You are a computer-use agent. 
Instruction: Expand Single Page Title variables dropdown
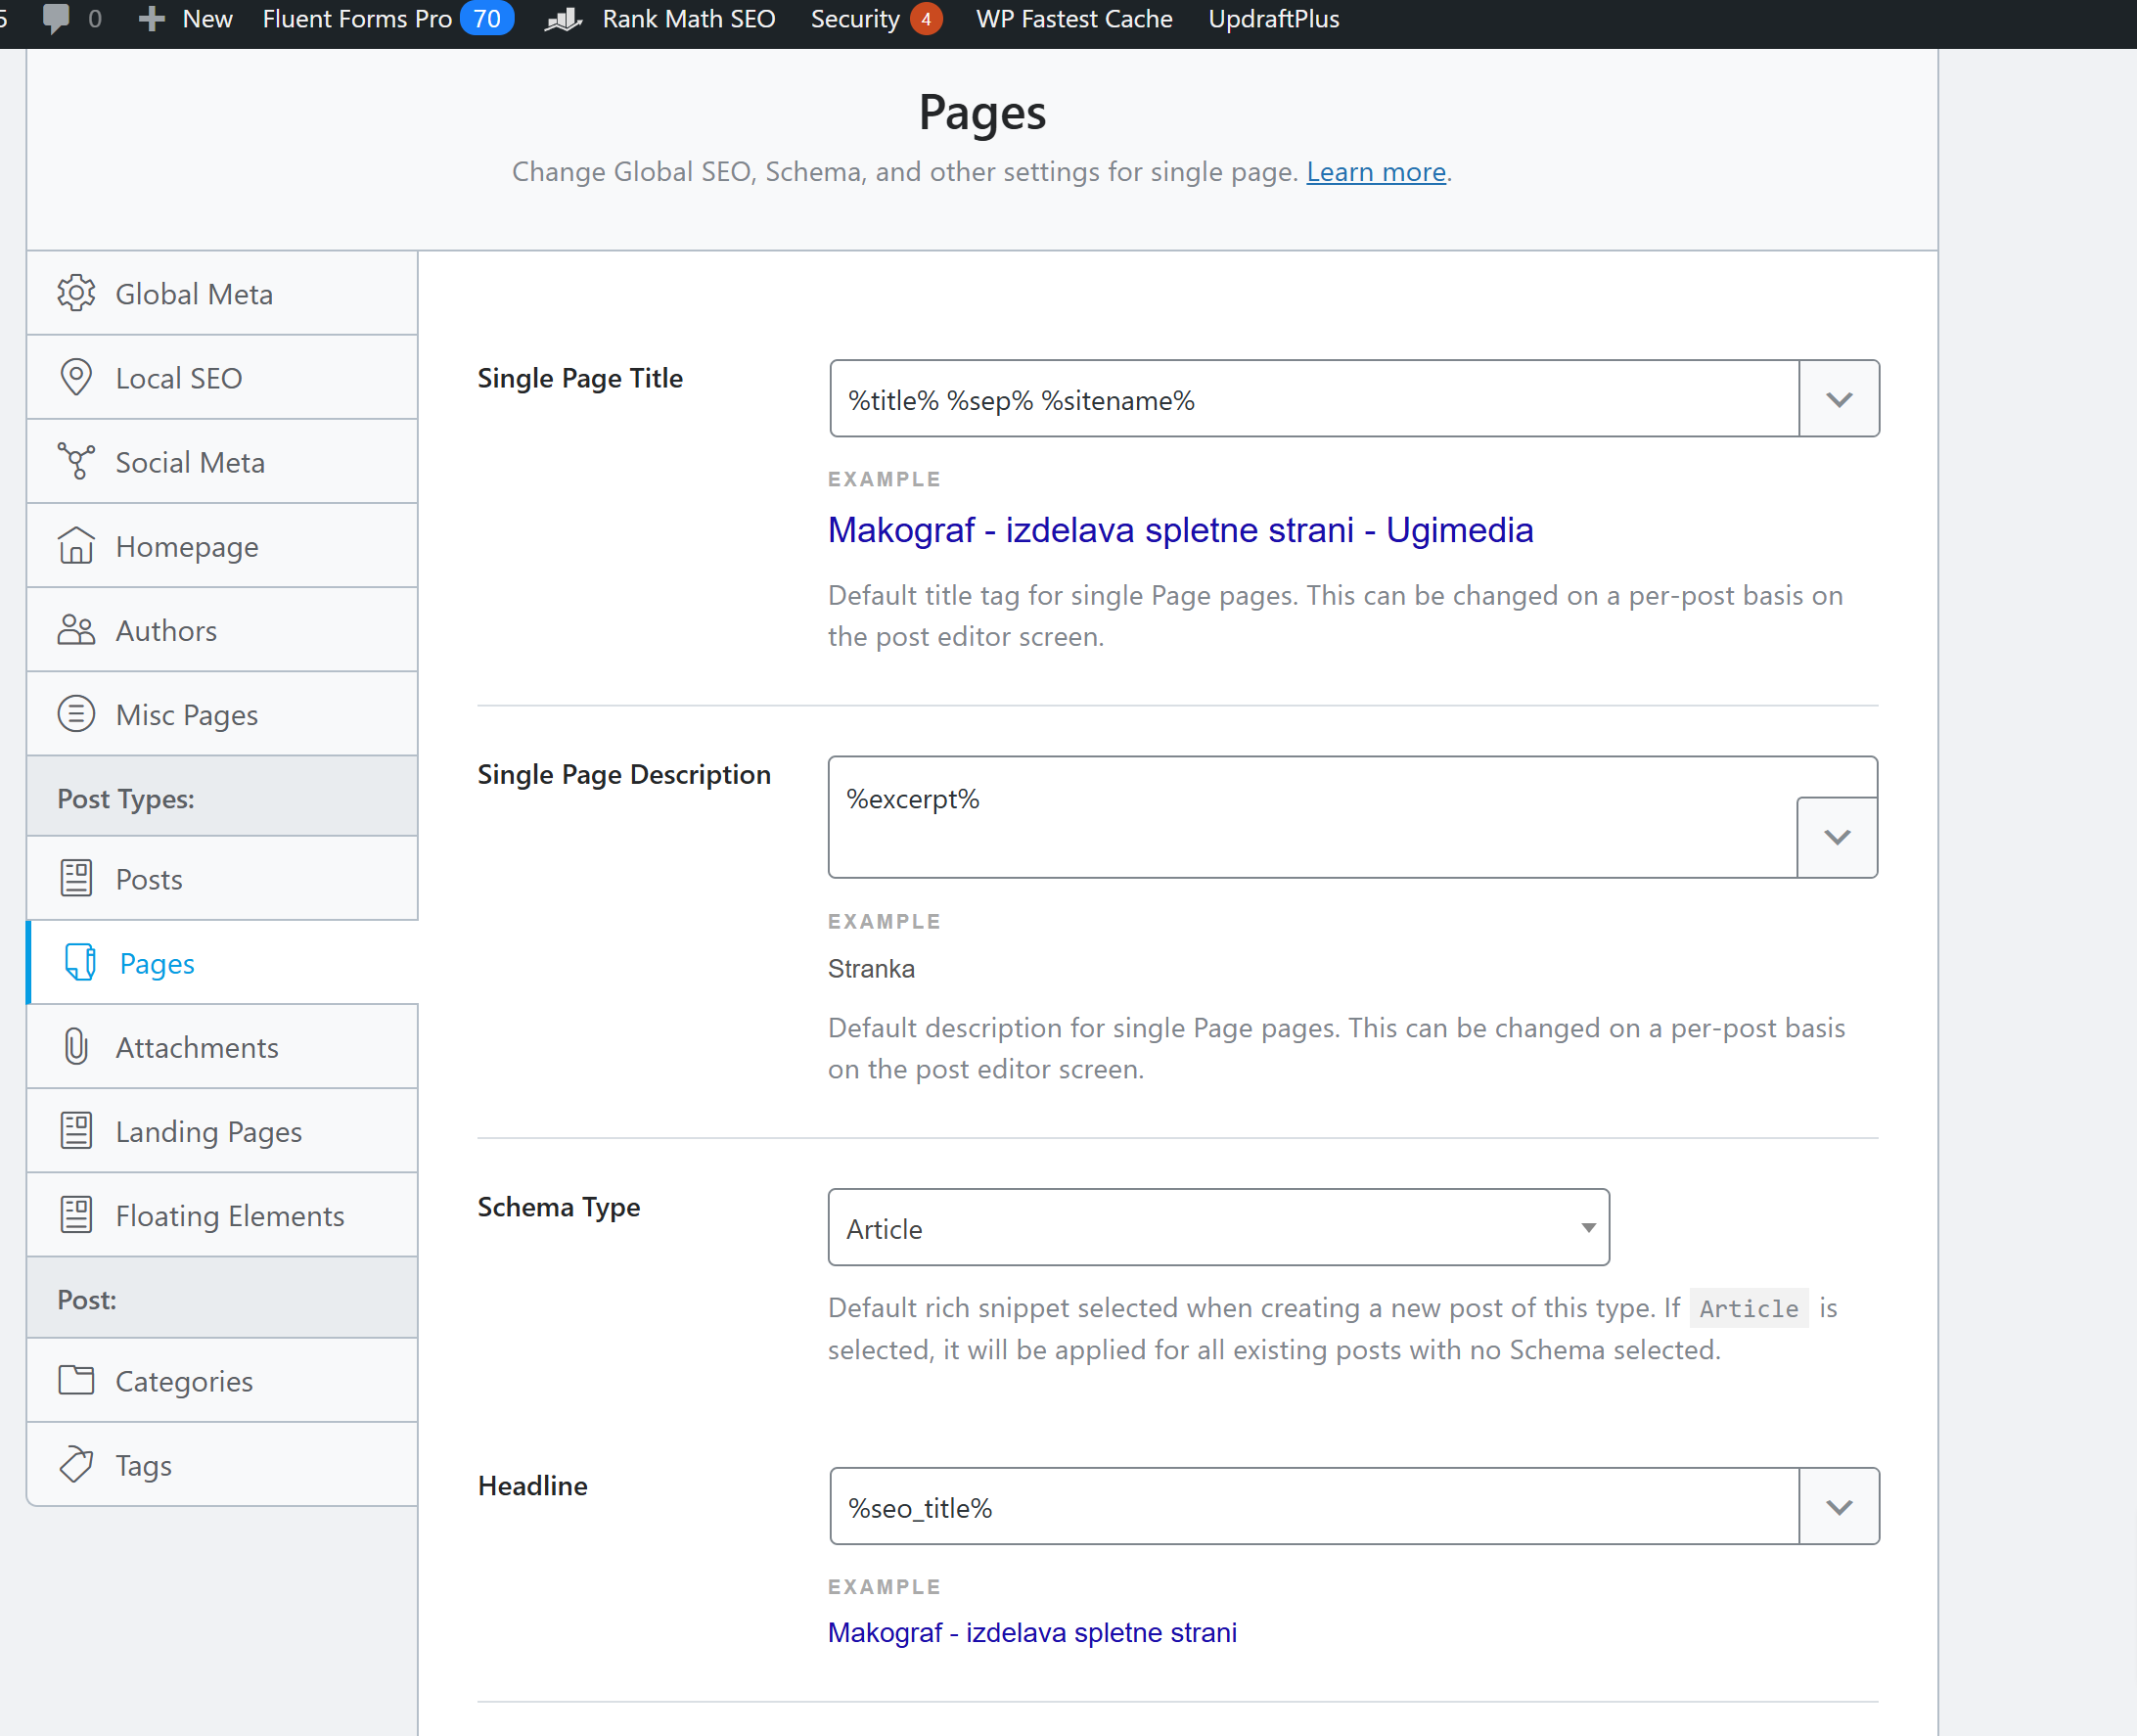click(1838, 399)
